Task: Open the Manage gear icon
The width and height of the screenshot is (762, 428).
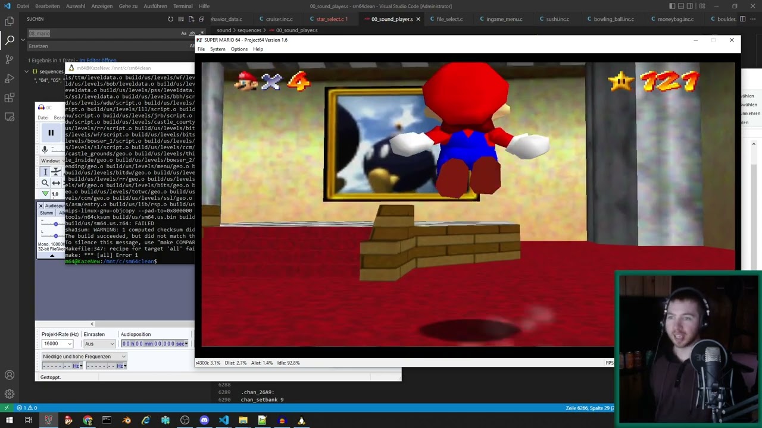Action: coord(10,394)
